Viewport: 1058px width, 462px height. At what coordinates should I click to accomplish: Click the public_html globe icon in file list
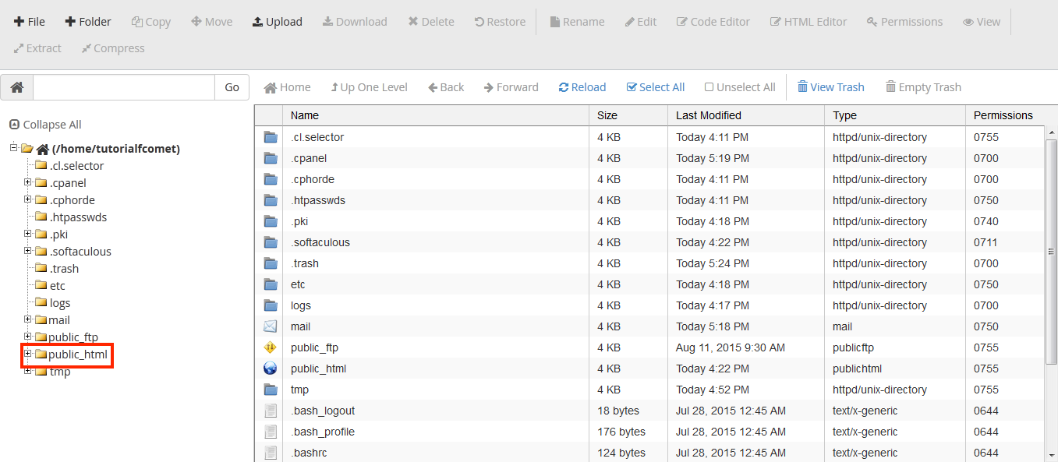click(271, 369)
